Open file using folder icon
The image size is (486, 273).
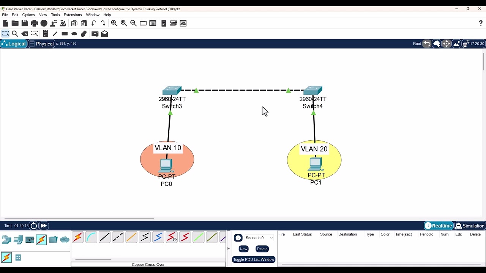point(15,23)
